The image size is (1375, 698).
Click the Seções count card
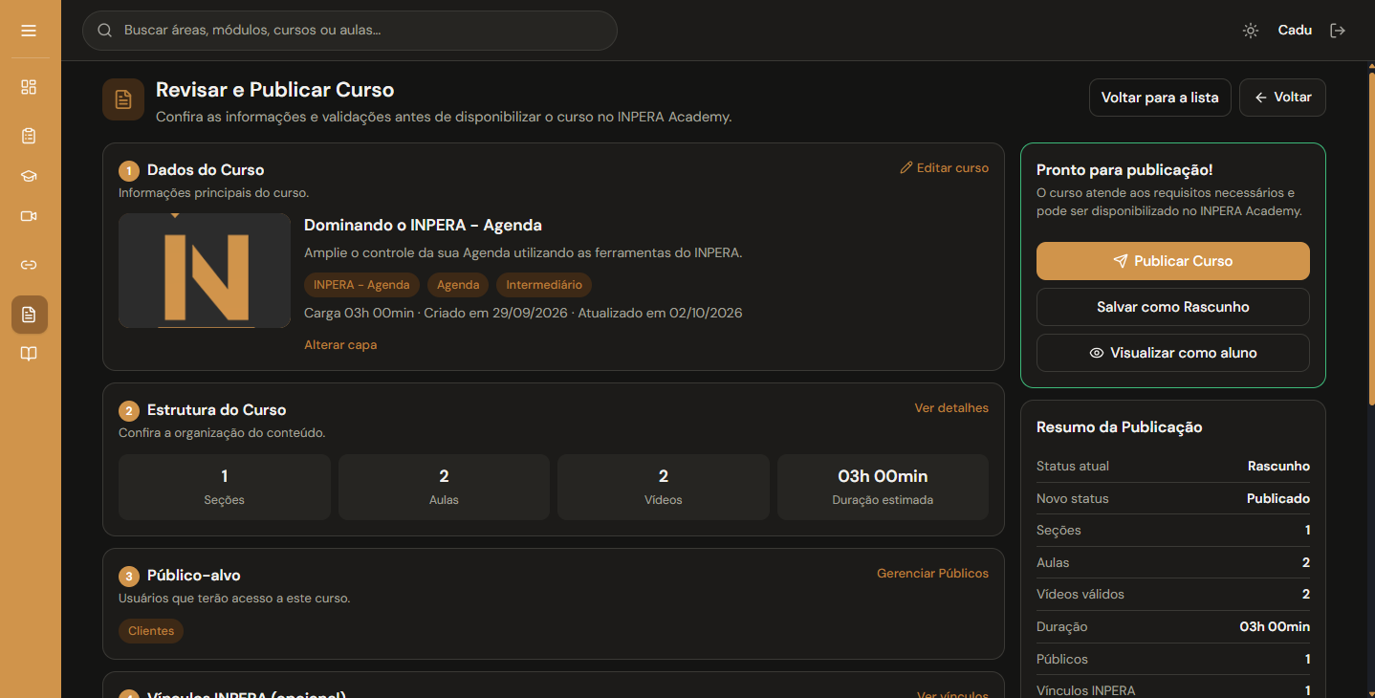pyautogui.click(x=225, y=487)
